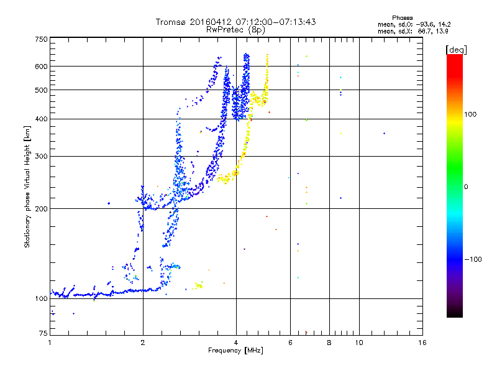Click the 'mean, sd,O: -93.6, 14.2' text
This screenshot has width=497, height=373.
pos(414,24)
